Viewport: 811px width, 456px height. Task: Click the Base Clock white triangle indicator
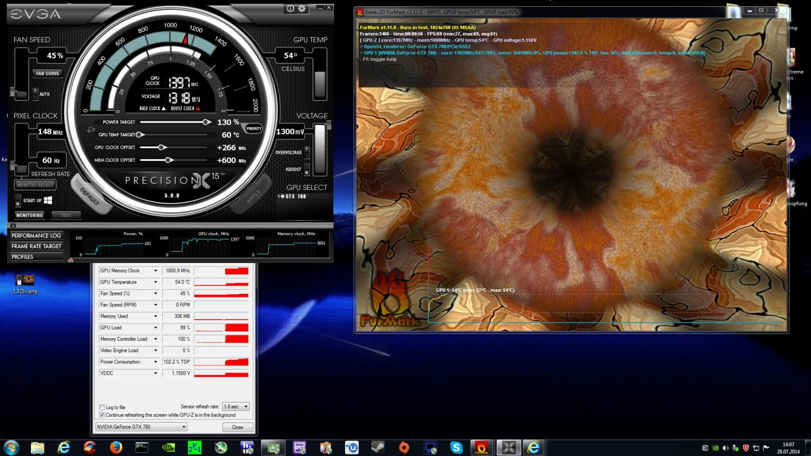(164, 109)
